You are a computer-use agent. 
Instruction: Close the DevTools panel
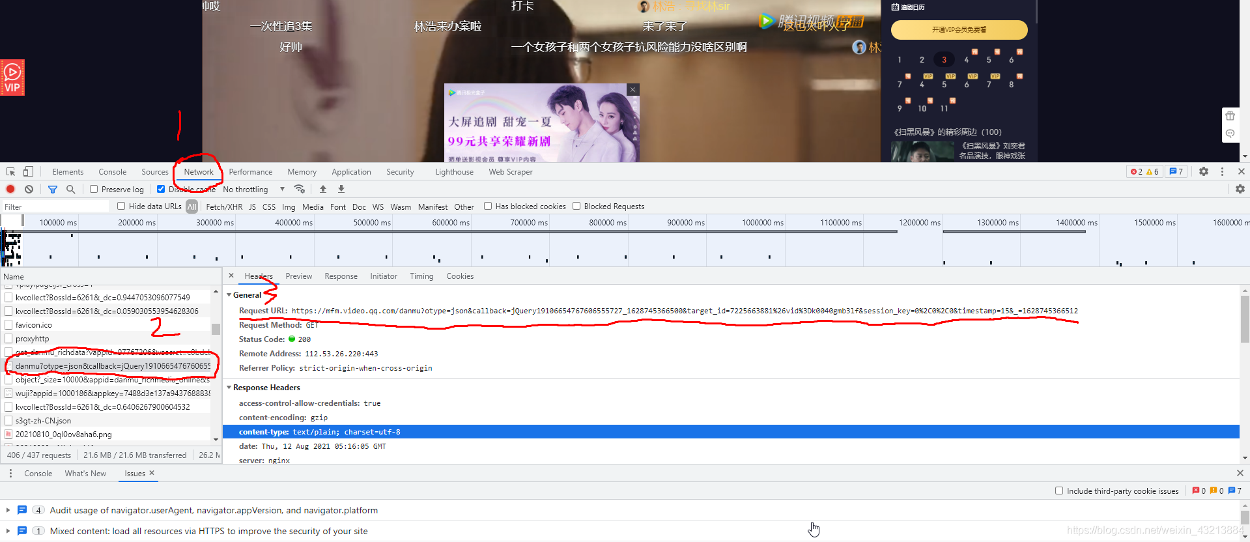[1241, 171]
